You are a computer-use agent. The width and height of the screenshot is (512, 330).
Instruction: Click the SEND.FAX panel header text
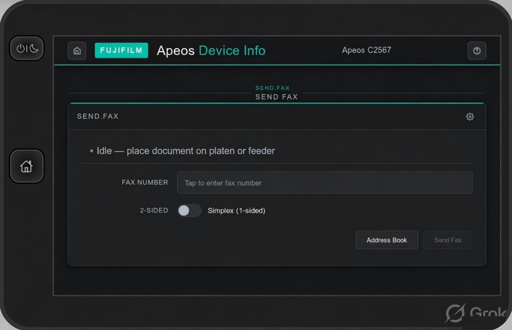98,116
